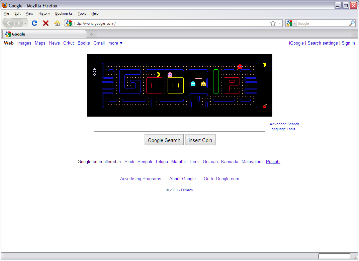This screenshot has height=261, width=359.
Task: Open the File menu
Action: click(x=6, y=13)
